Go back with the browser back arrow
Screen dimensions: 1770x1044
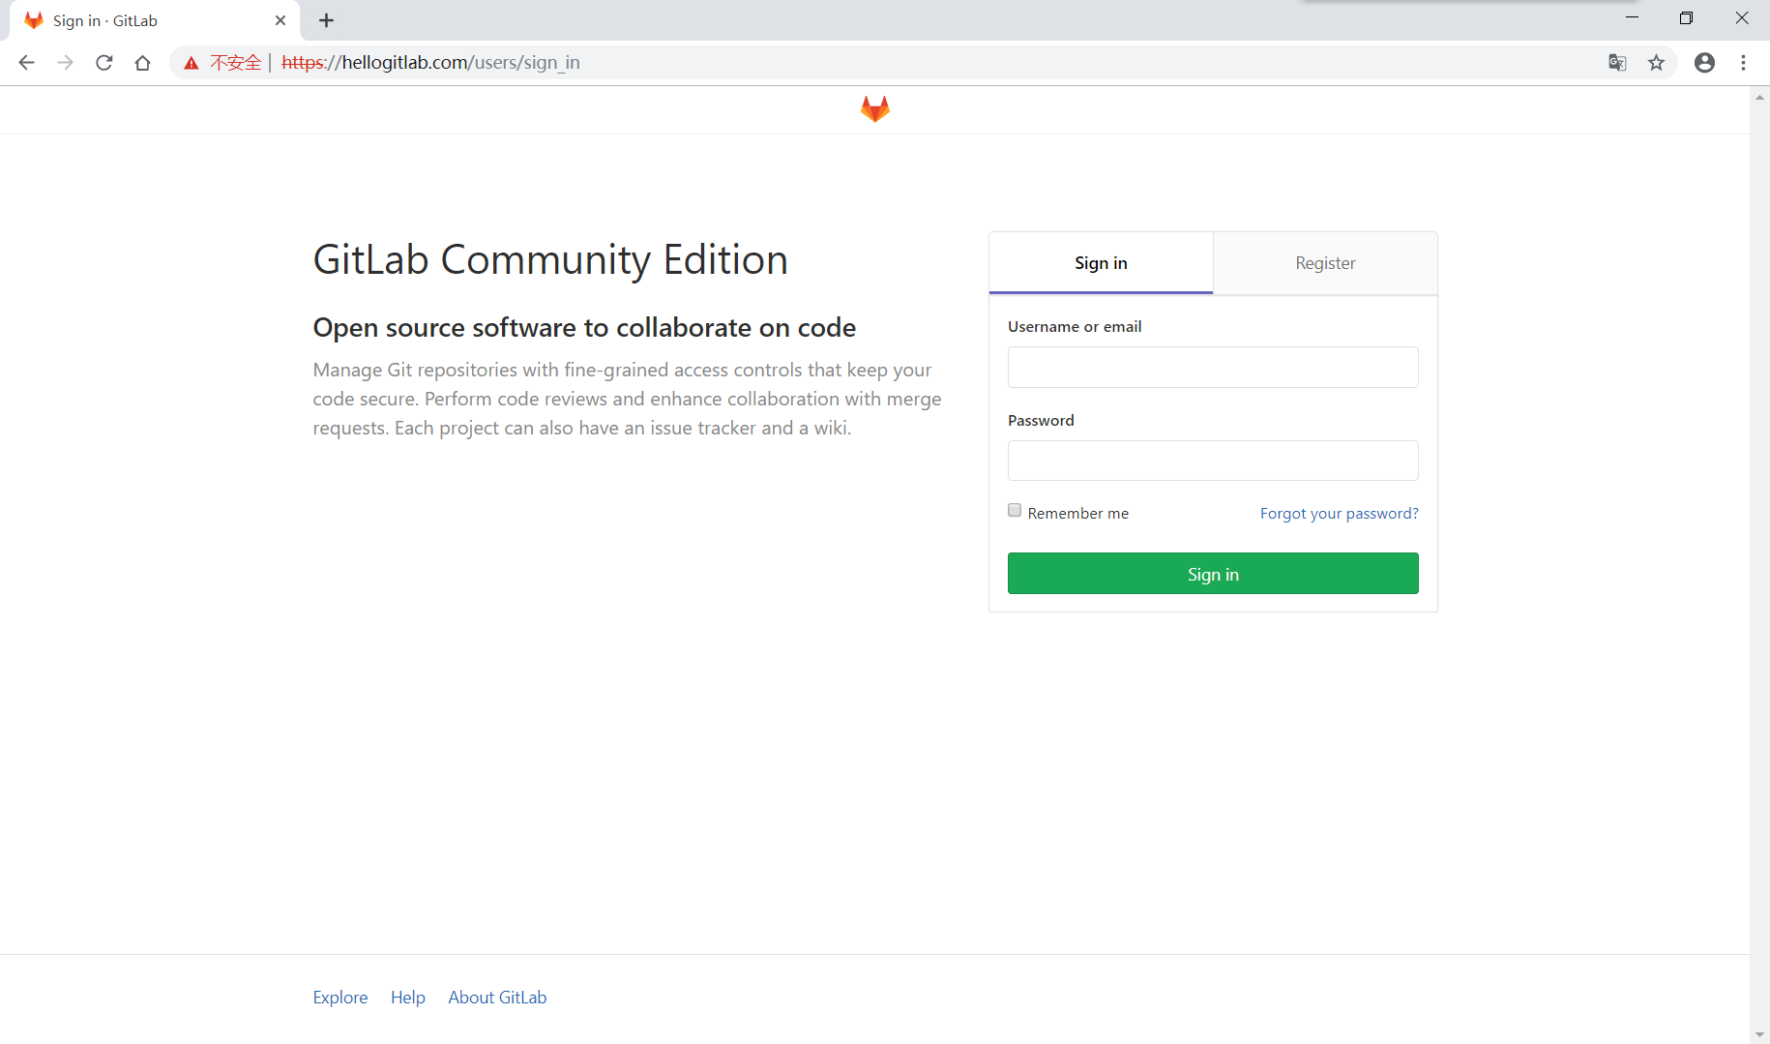[27, 63]
